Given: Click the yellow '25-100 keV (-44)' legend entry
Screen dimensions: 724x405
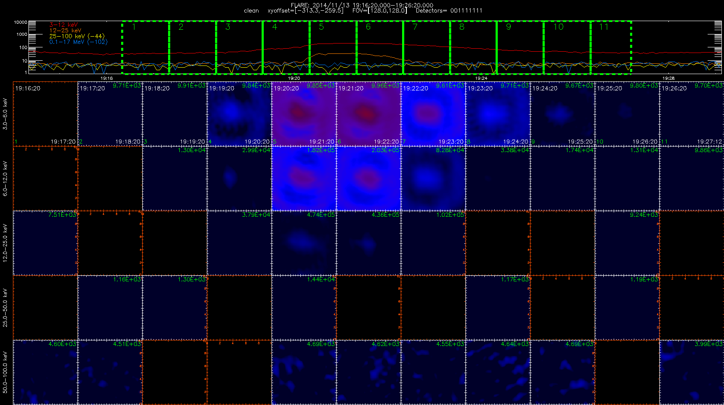Looking at the screenshot, I should [x=77, y=36].
